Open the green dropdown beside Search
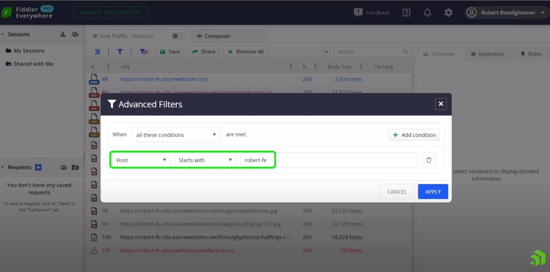Image resolution: width=550 pixels, height=272 pixels. pyautogui.click(x=326, y=52)
